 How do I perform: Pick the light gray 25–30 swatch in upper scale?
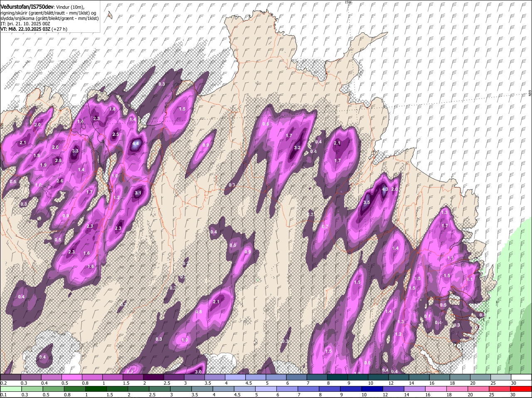[x=500, y=377]
